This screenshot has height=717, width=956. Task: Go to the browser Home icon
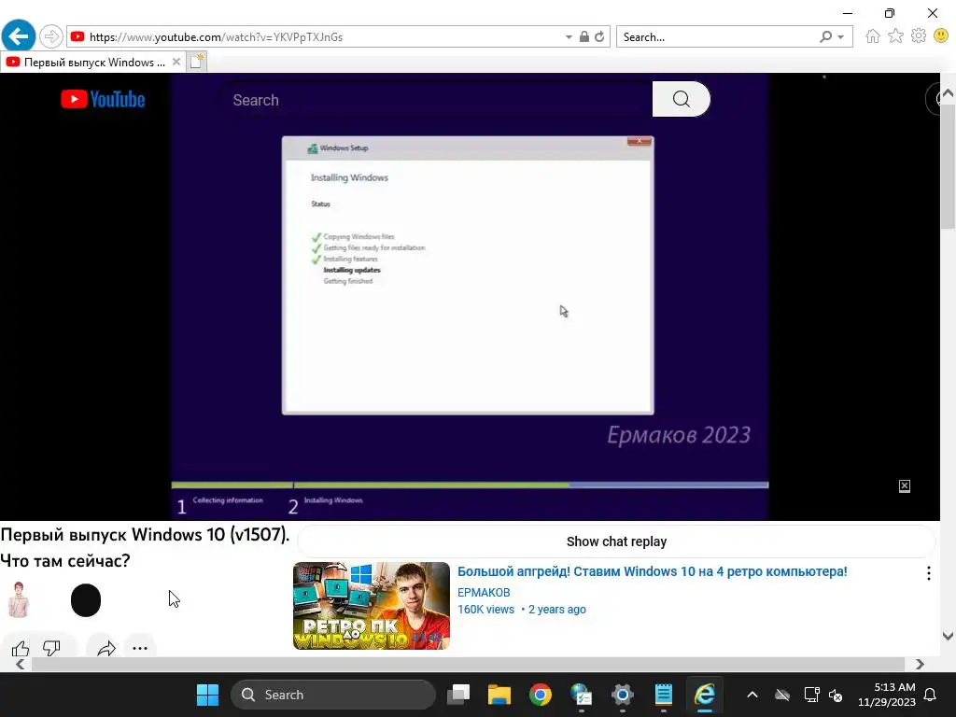(873, 36)
